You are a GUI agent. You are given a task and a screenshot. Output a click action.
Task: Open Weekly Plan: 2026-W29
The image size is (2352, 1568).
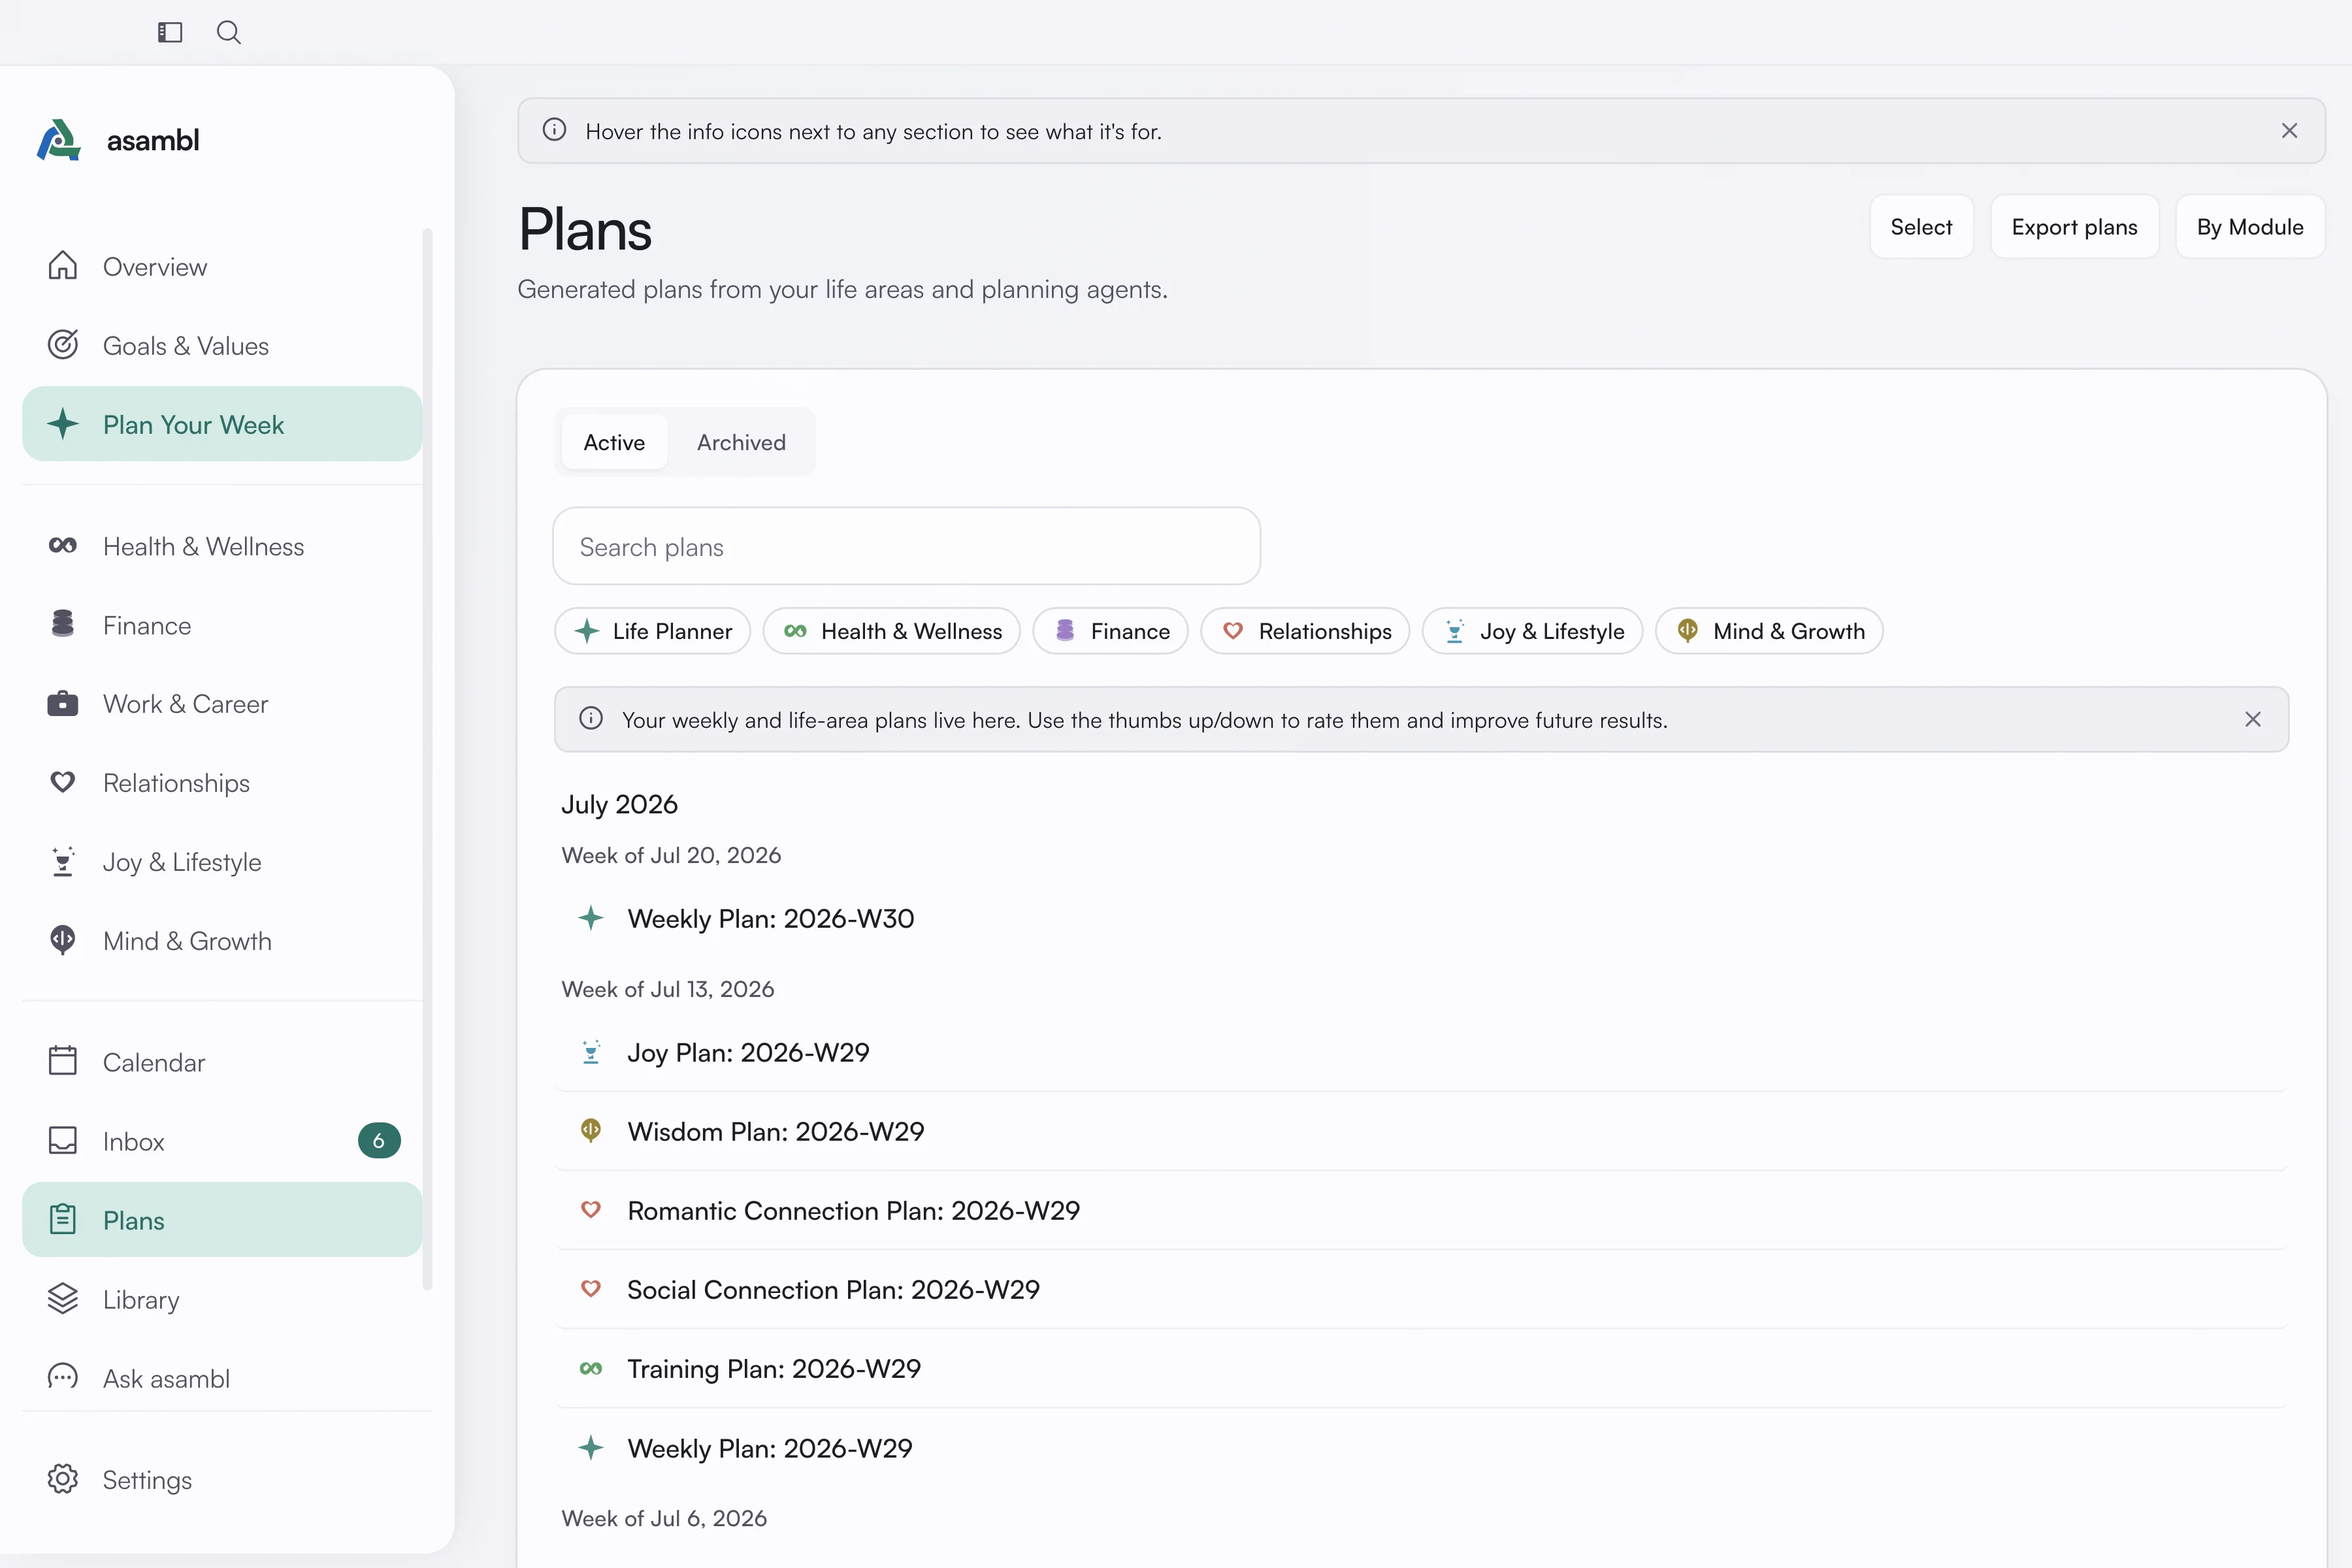pyautogui.click(x=1421, y=1447)
